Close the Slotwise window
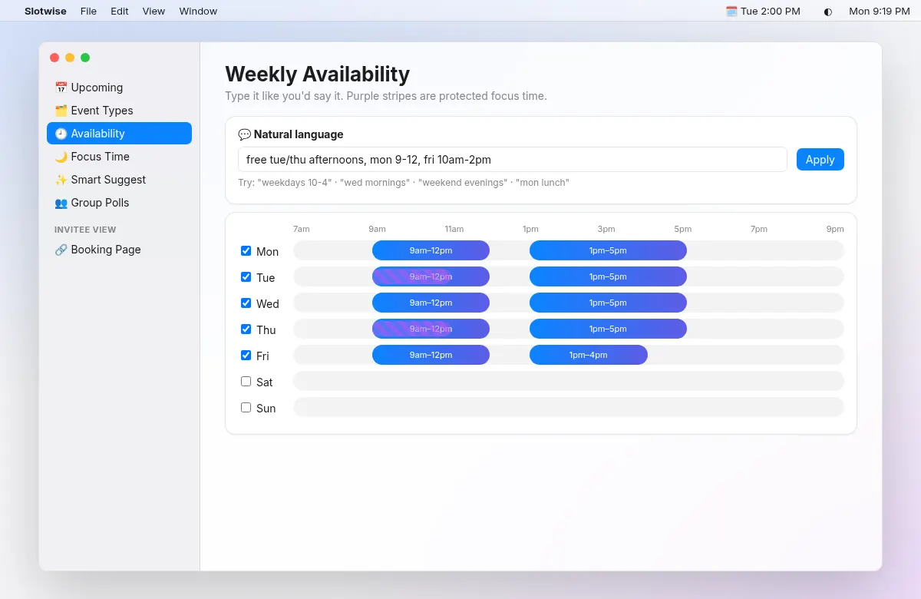Screen dimensions: 921x599 (x=54, y=58)
